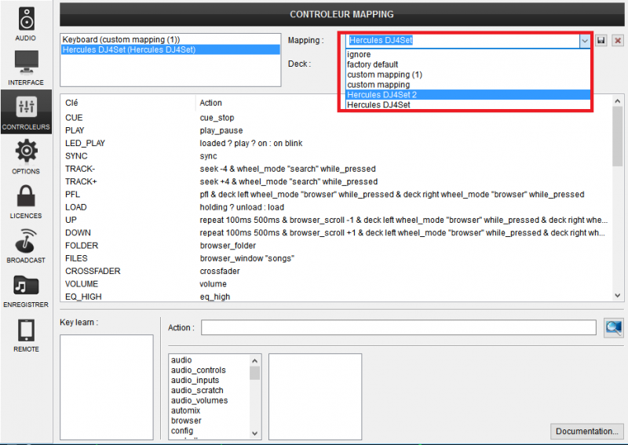Choose 'Hercules DJ4Set' bottom dropdown option

[468, 104]
